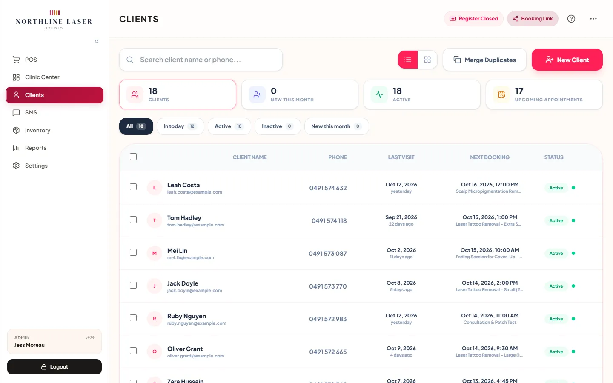Open POS from the sidebar
This screenshot has height=383, width=613.
54,60
